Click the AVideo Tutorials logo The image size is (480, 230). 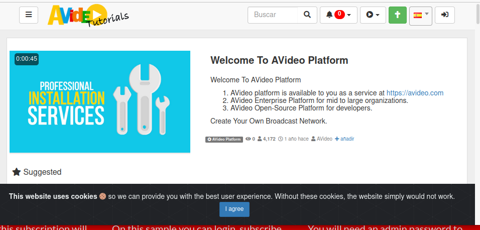(x=88, y=15)
